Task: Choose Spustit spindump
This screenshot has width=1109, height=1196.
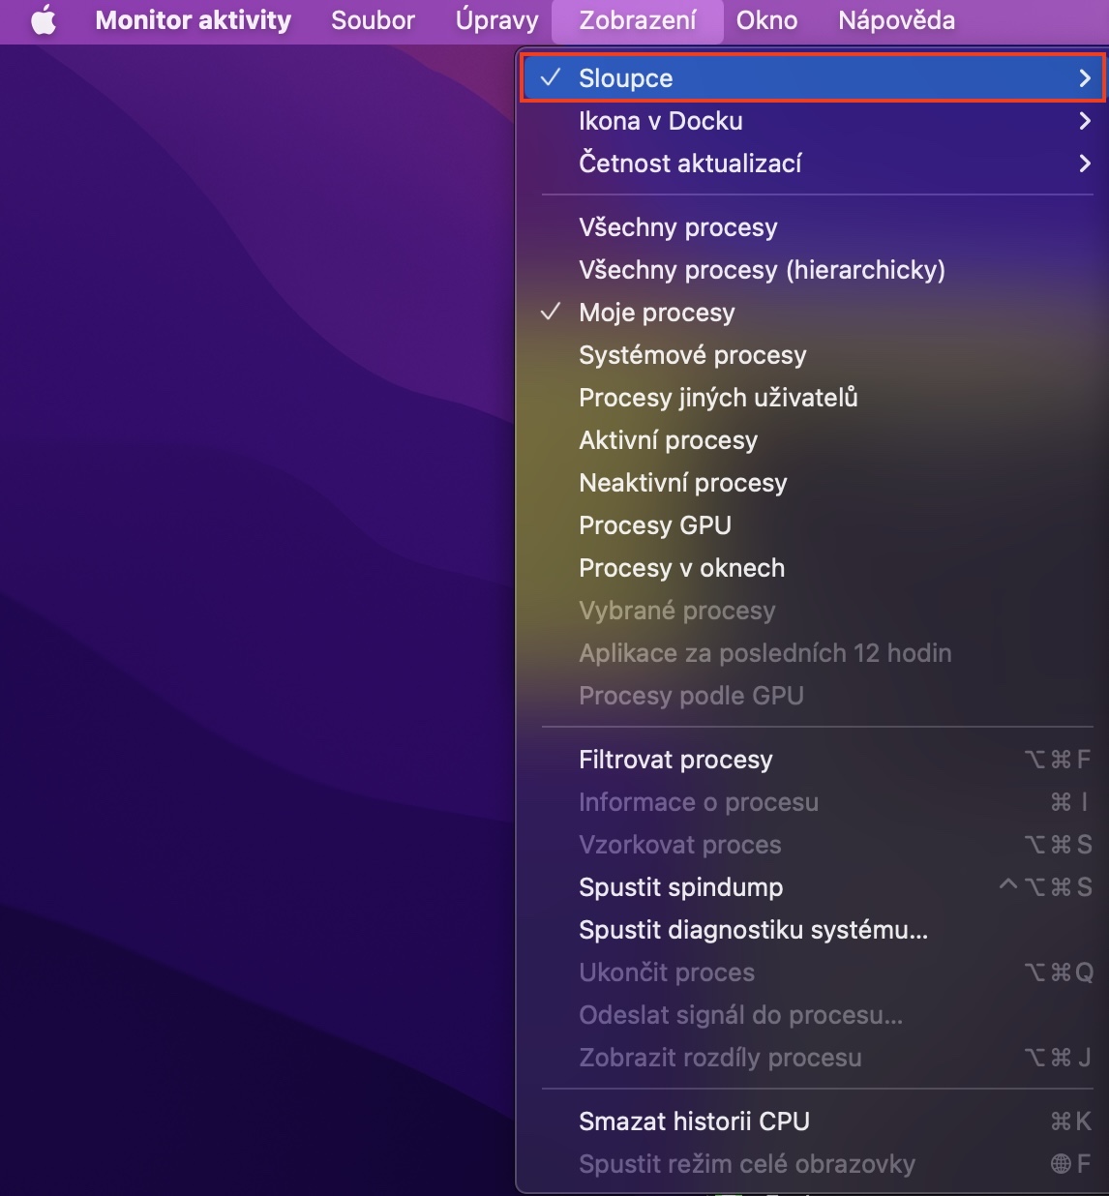Action: [x=813, y=887]
